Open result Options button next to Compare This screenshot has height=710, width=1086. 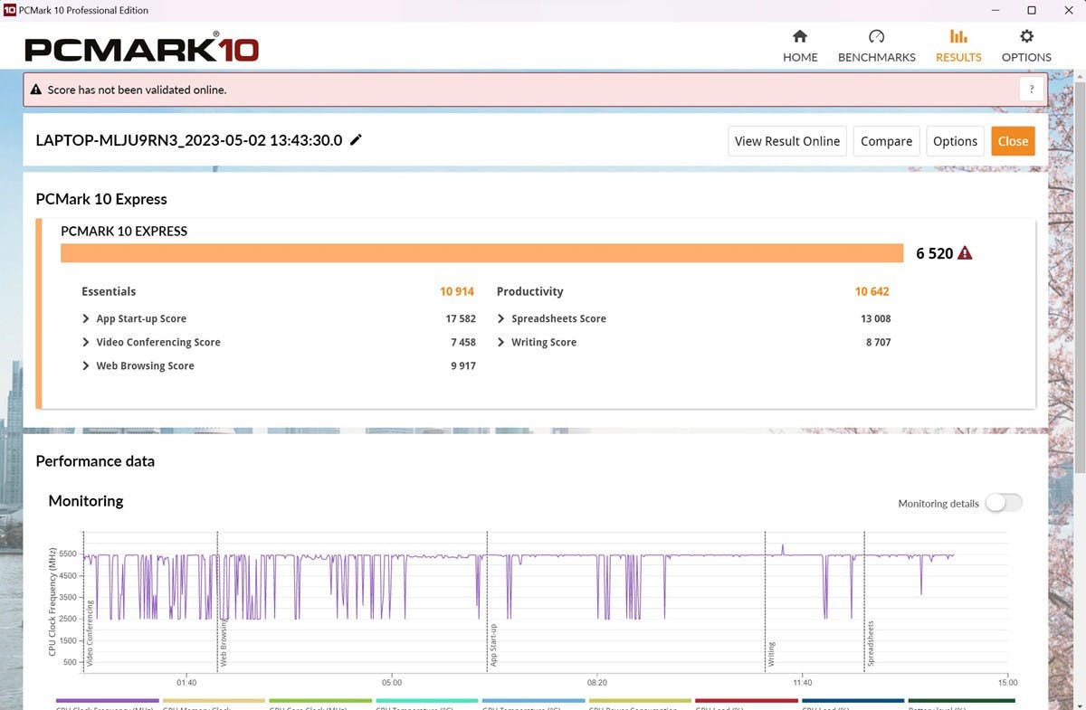click(955, 141)
